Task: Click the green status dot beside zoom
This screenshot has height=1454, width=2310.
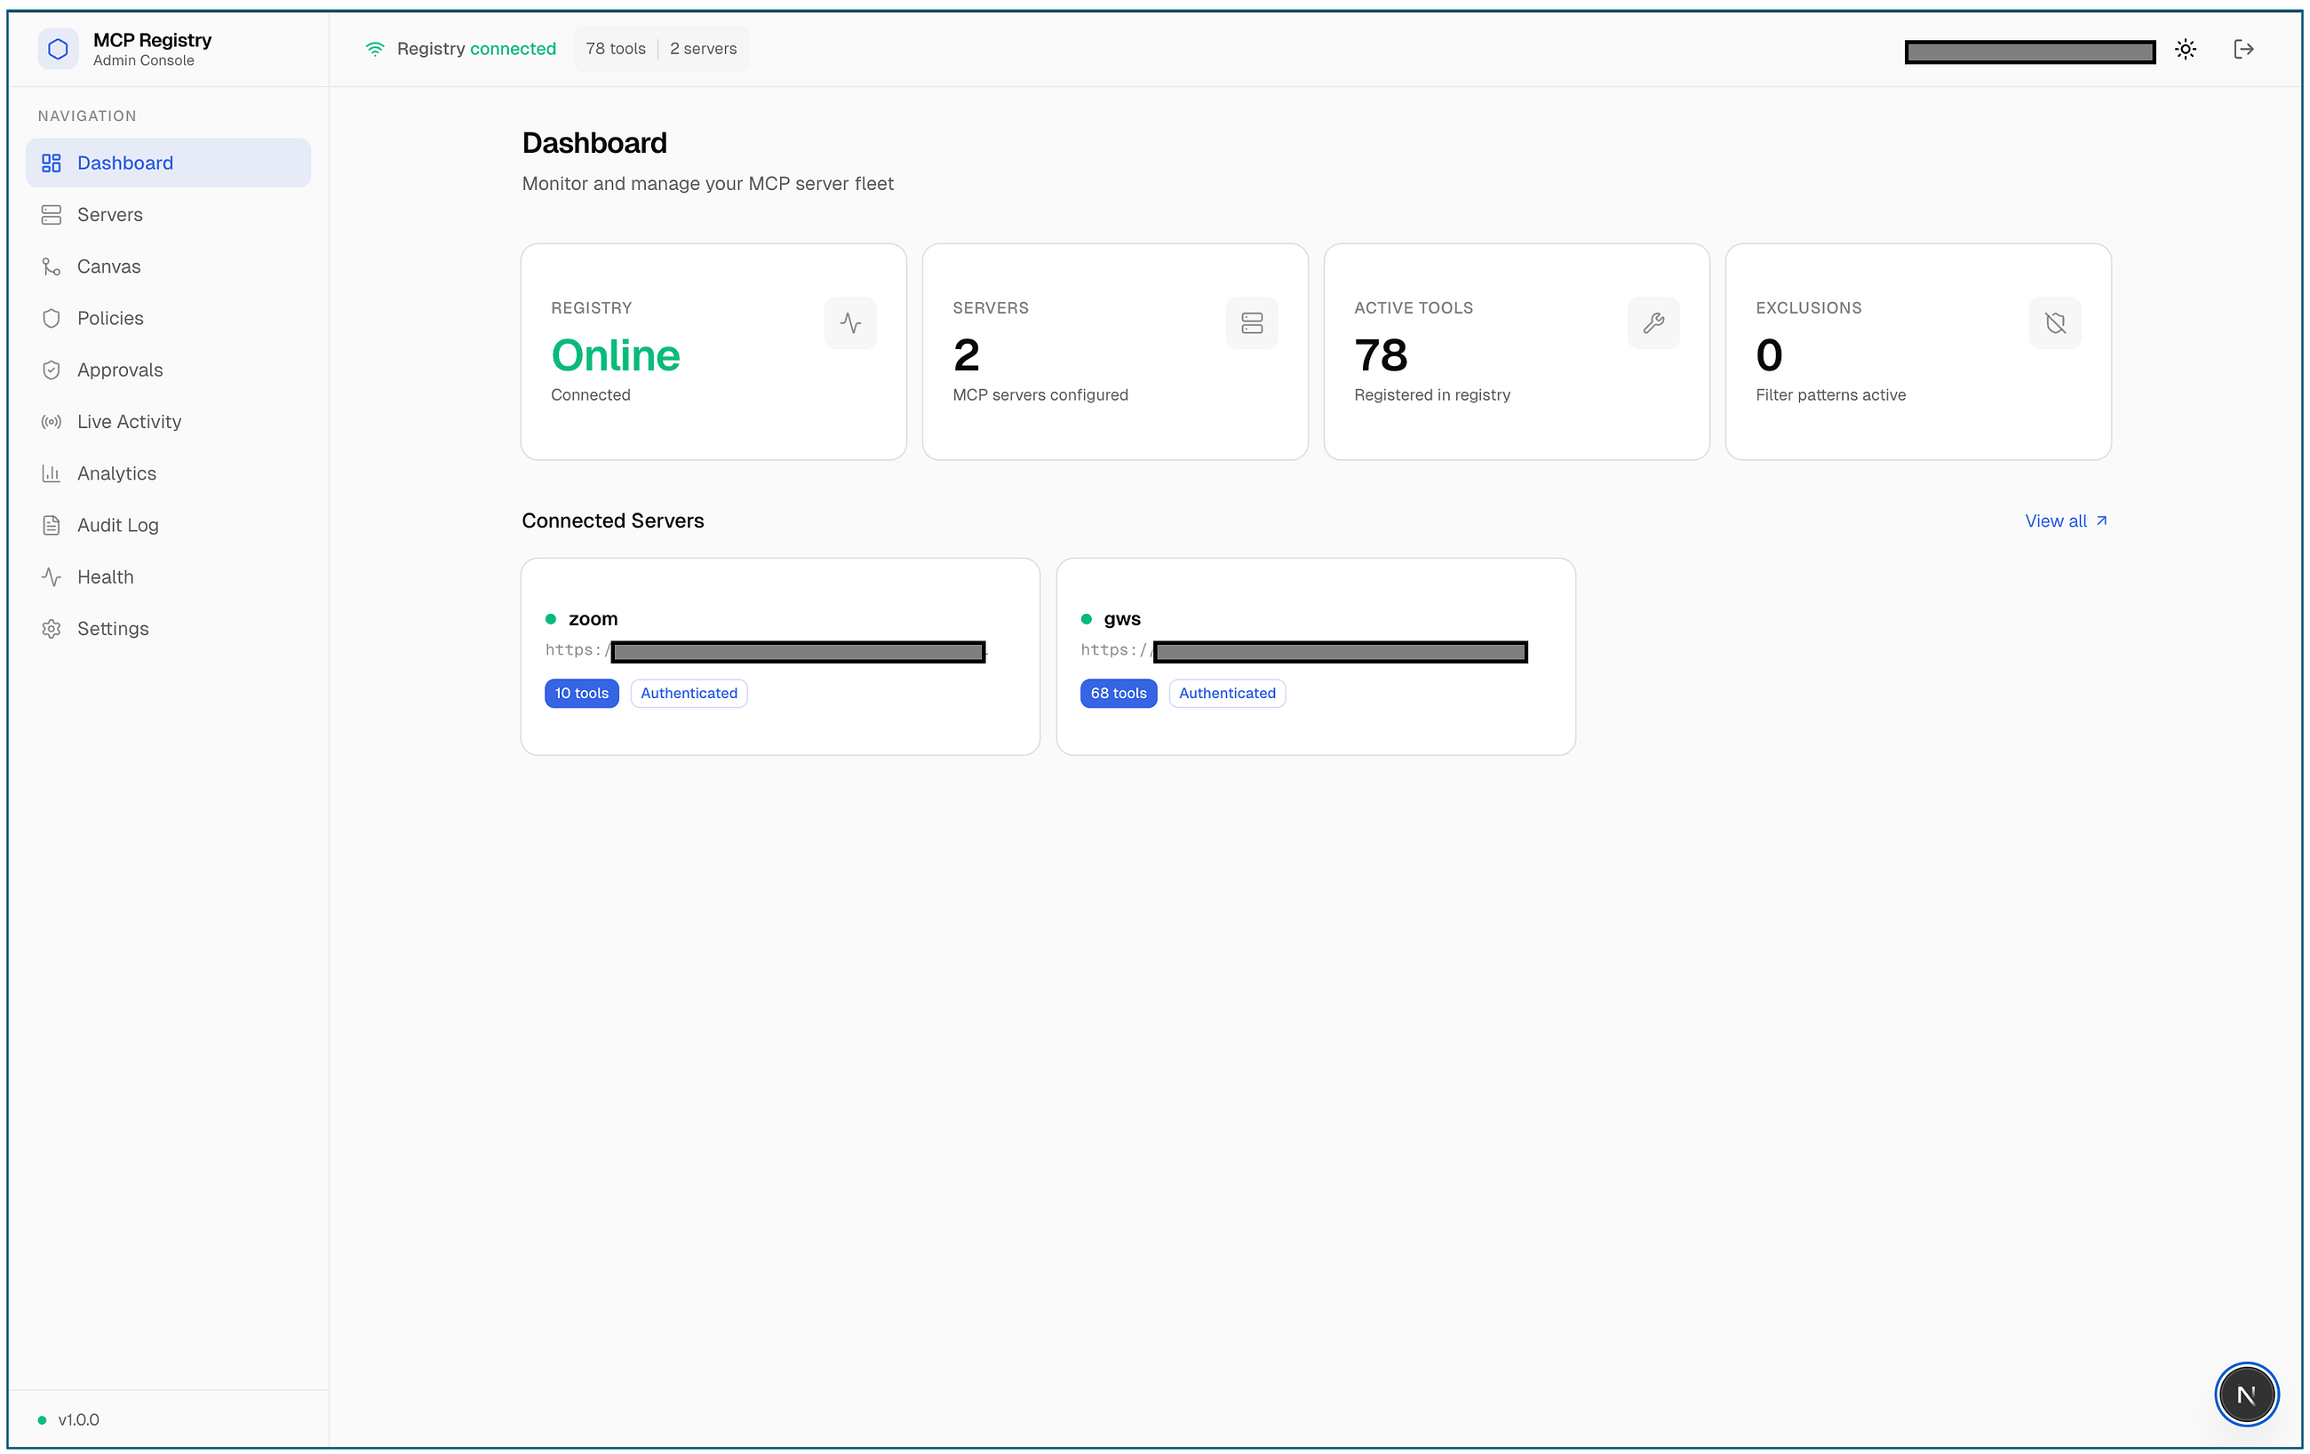Action: coord(551,620)
